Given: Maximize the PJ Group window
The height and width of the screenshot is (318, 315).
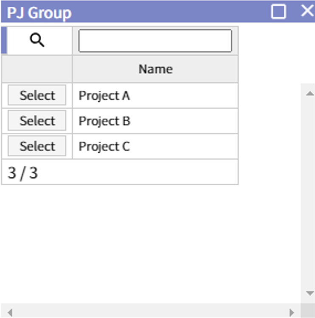Looking at the screenshot, I should pyautogui.click(x=278, y=11).
